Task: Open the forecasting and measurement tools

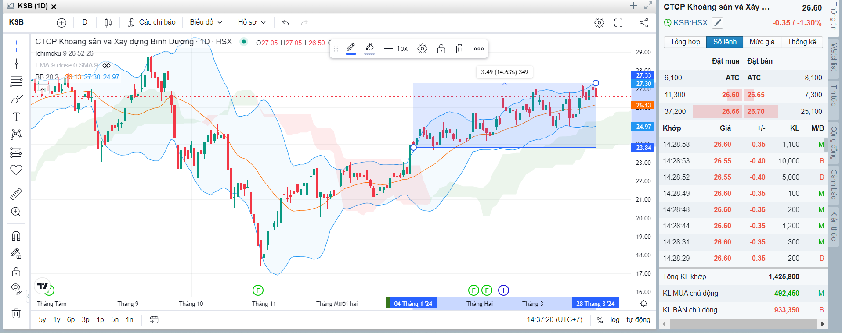Action: 16,152
